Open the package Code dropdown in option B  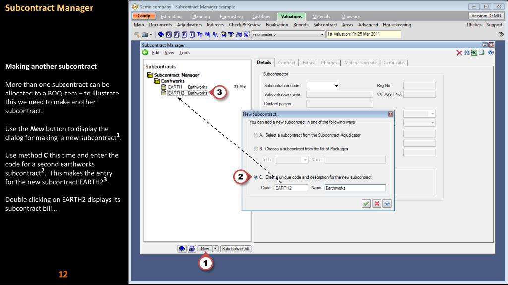(x=305, y=160)
